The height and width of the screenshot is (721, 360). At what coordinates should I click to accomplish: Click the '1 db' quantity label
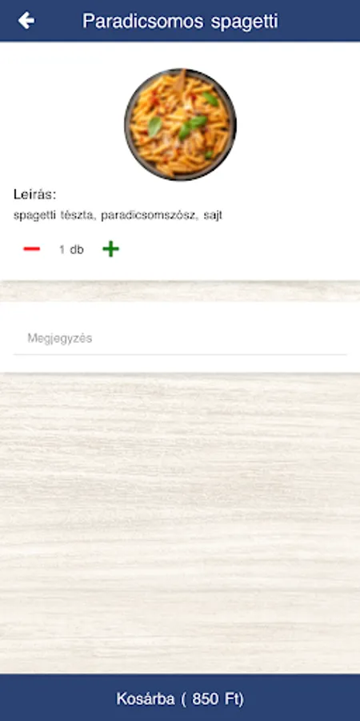pos(71,250)
